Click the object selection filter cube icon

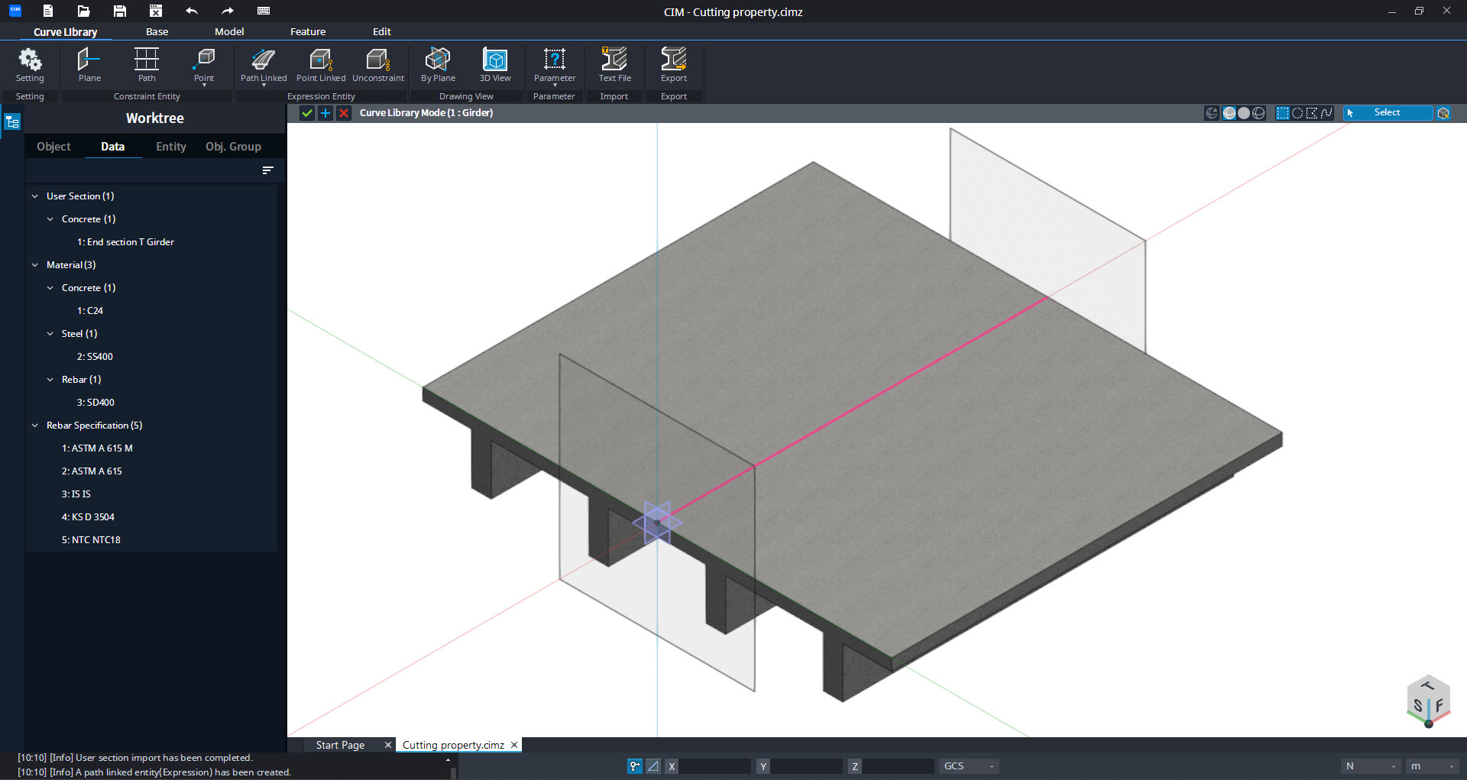coord(1443,113)
